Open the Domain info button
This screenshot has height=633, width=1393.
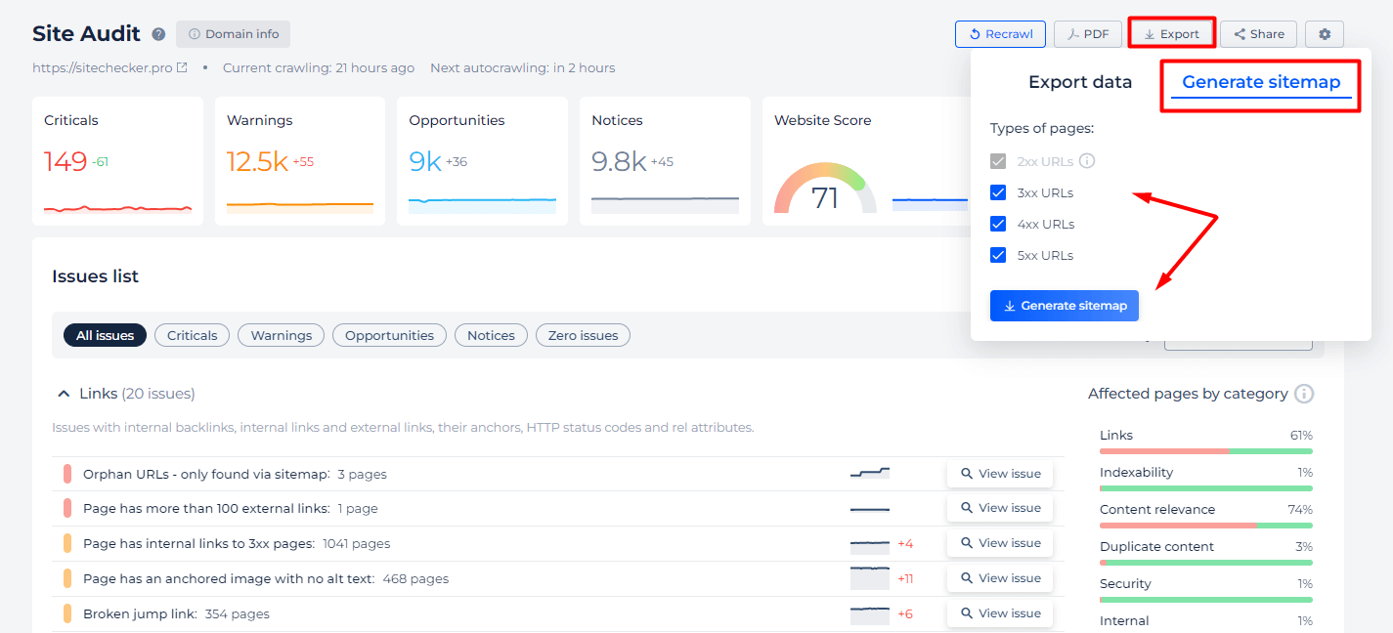(x=233, y=34)
